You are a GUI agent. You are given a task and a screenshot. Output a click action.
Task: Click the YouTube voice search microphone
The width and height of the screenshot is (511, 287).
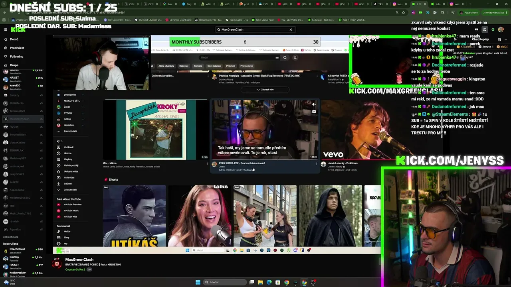coord(295,57)
